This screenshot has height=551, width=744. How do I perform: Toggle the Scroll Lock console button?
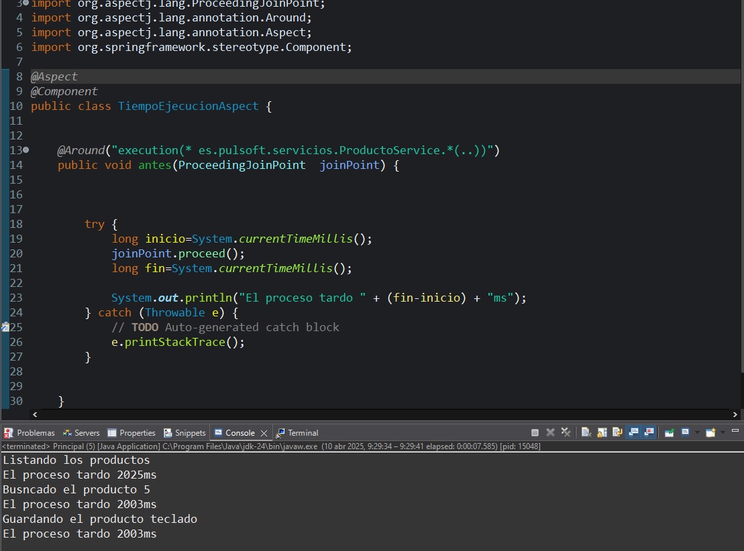point(602,433)
